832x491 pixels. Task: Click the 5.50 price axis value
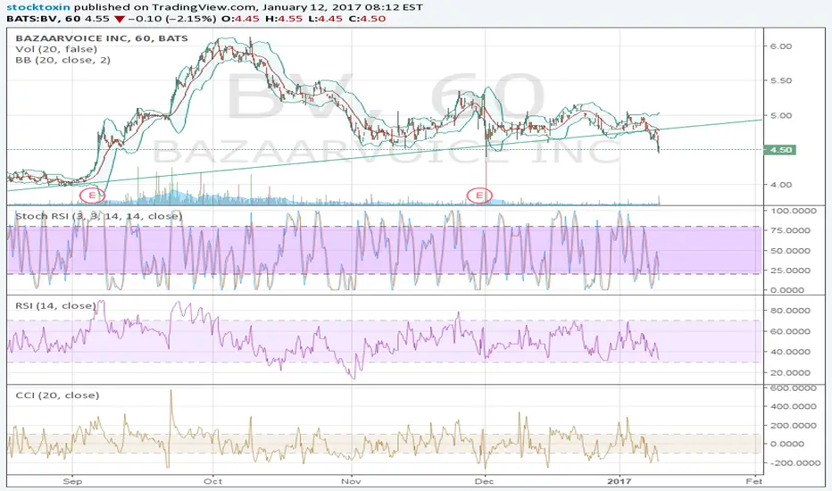coord(780,80)
